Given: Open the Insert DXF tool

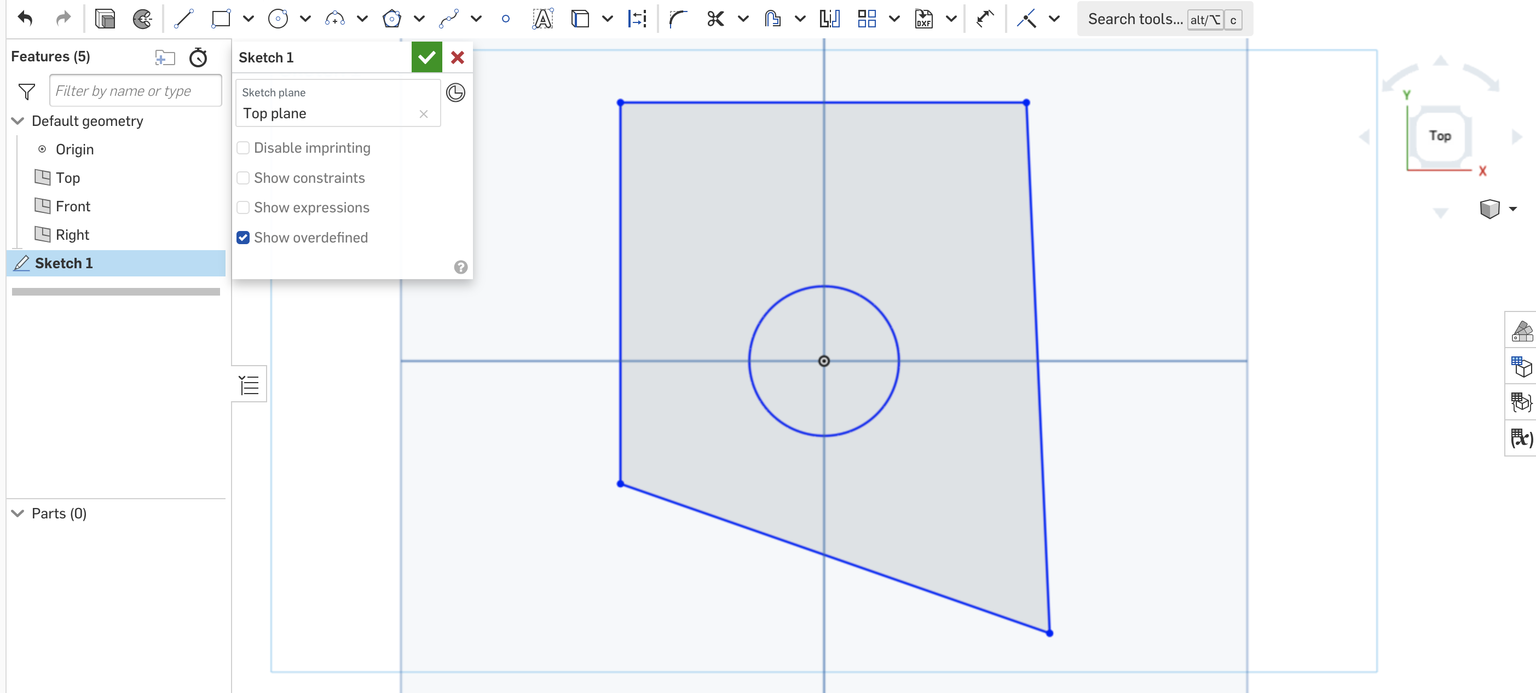Looking at the screenshot, I should click(923, 19).
